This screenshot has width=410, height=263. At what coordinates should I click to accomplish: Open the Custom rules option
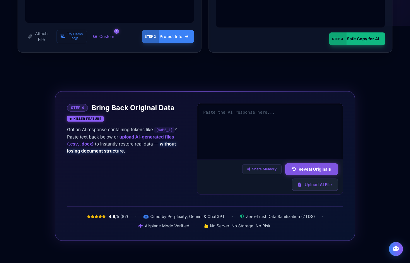(x=103, y=37)
